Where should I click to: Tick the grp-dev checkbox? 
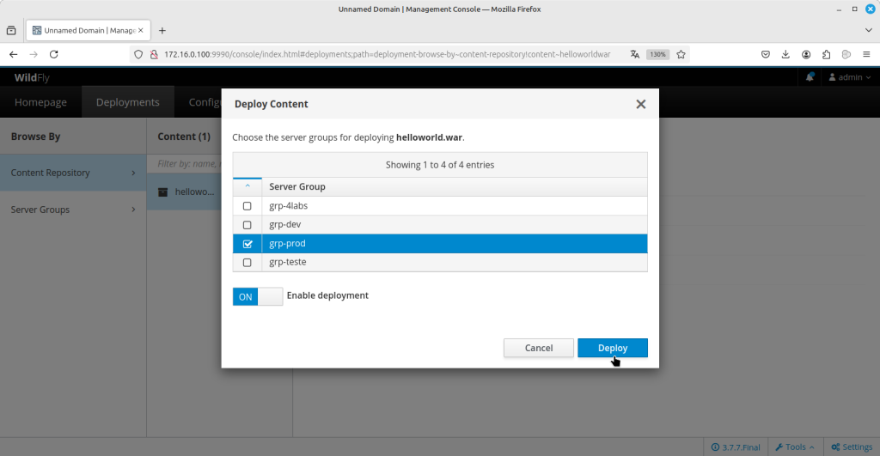coord(247,225)
